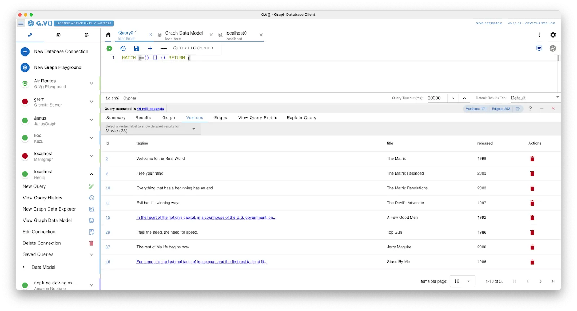The height and width of the screenshot is (311, 577).
Task: Open the View Change Log link
Action: pyautogui.click(x=532, y=23)
